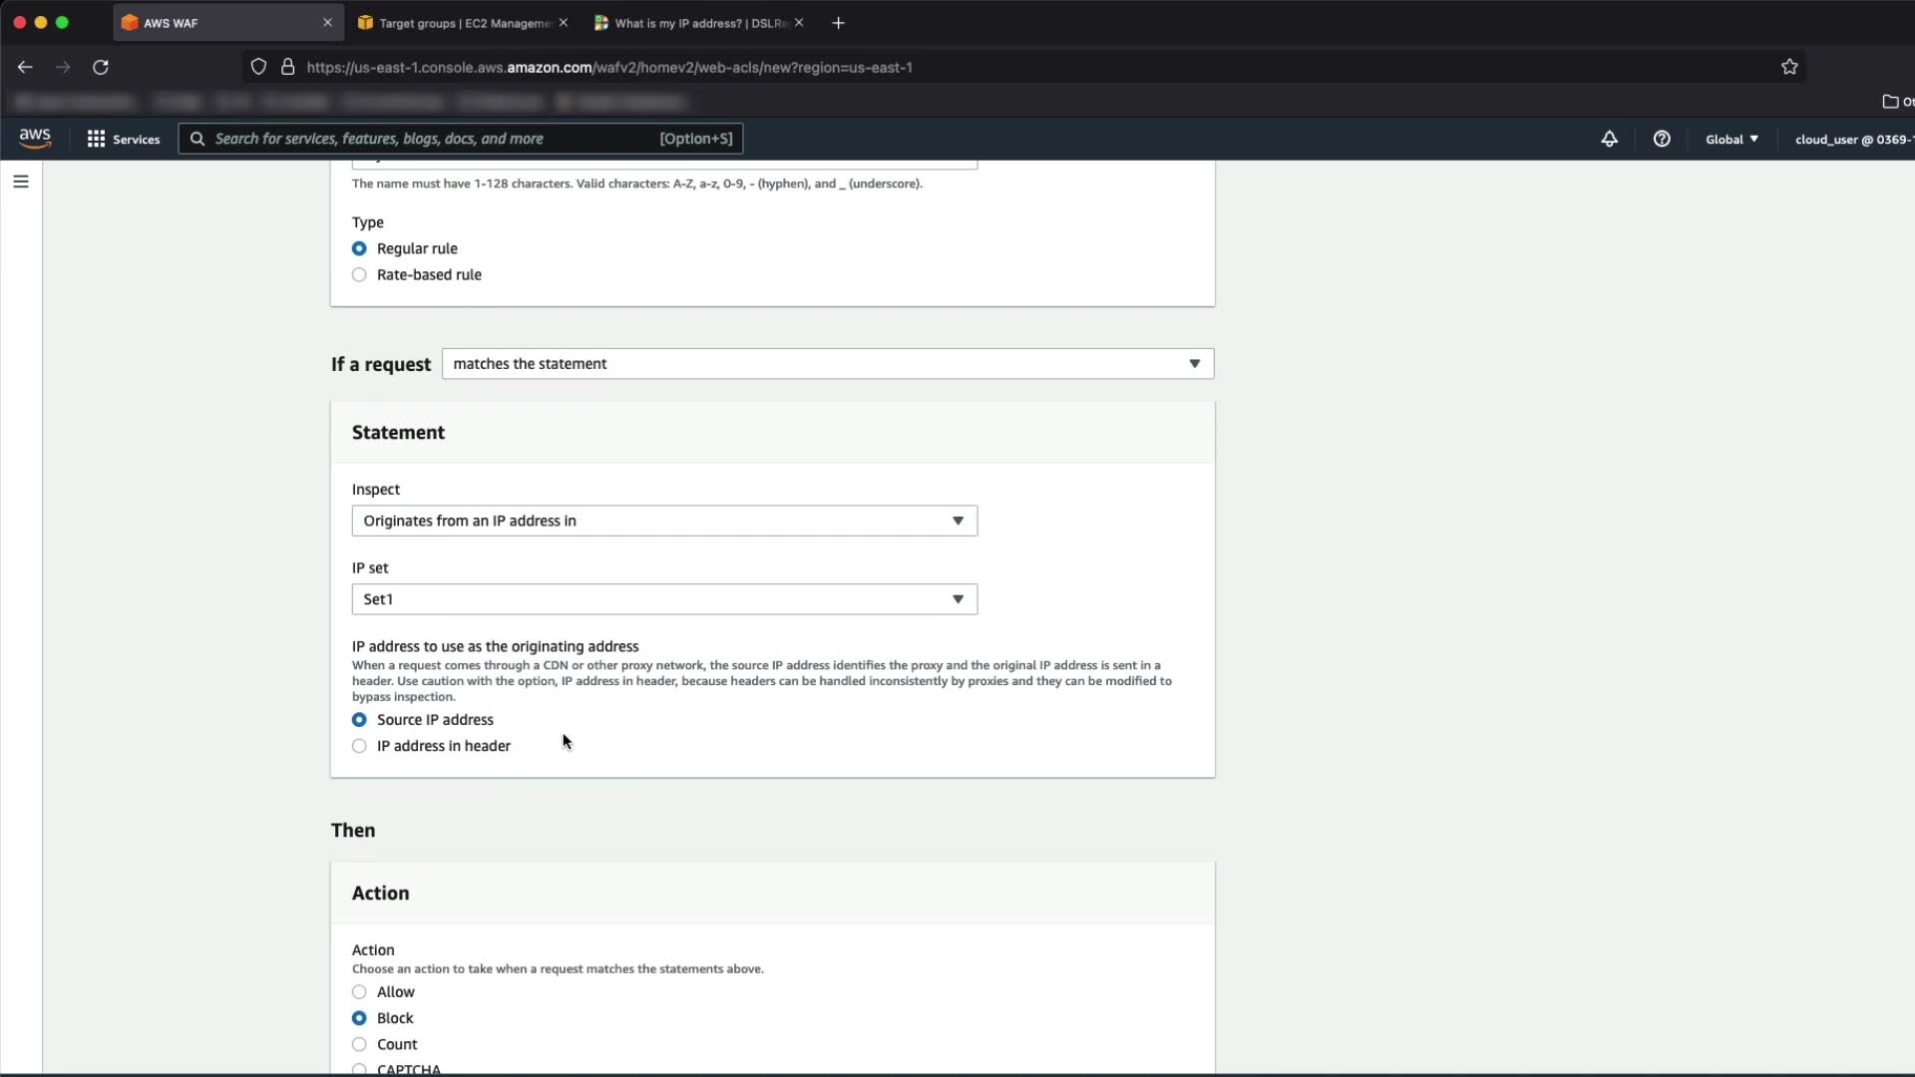This screenshot has height=1077, width=1915.
Task: Open the Global region selector
Action: [1731, 139]
